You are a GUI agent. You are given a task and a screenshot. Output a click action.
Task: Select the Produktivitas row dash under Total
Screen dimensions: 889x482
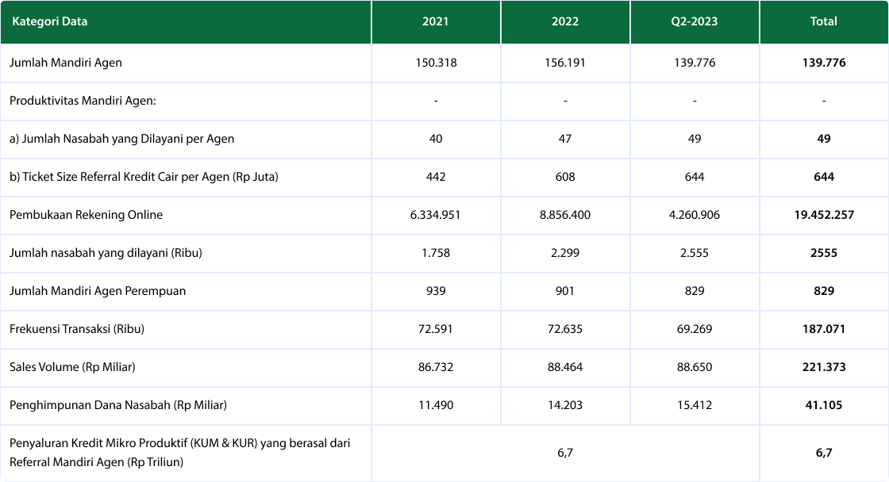point(824,101)
